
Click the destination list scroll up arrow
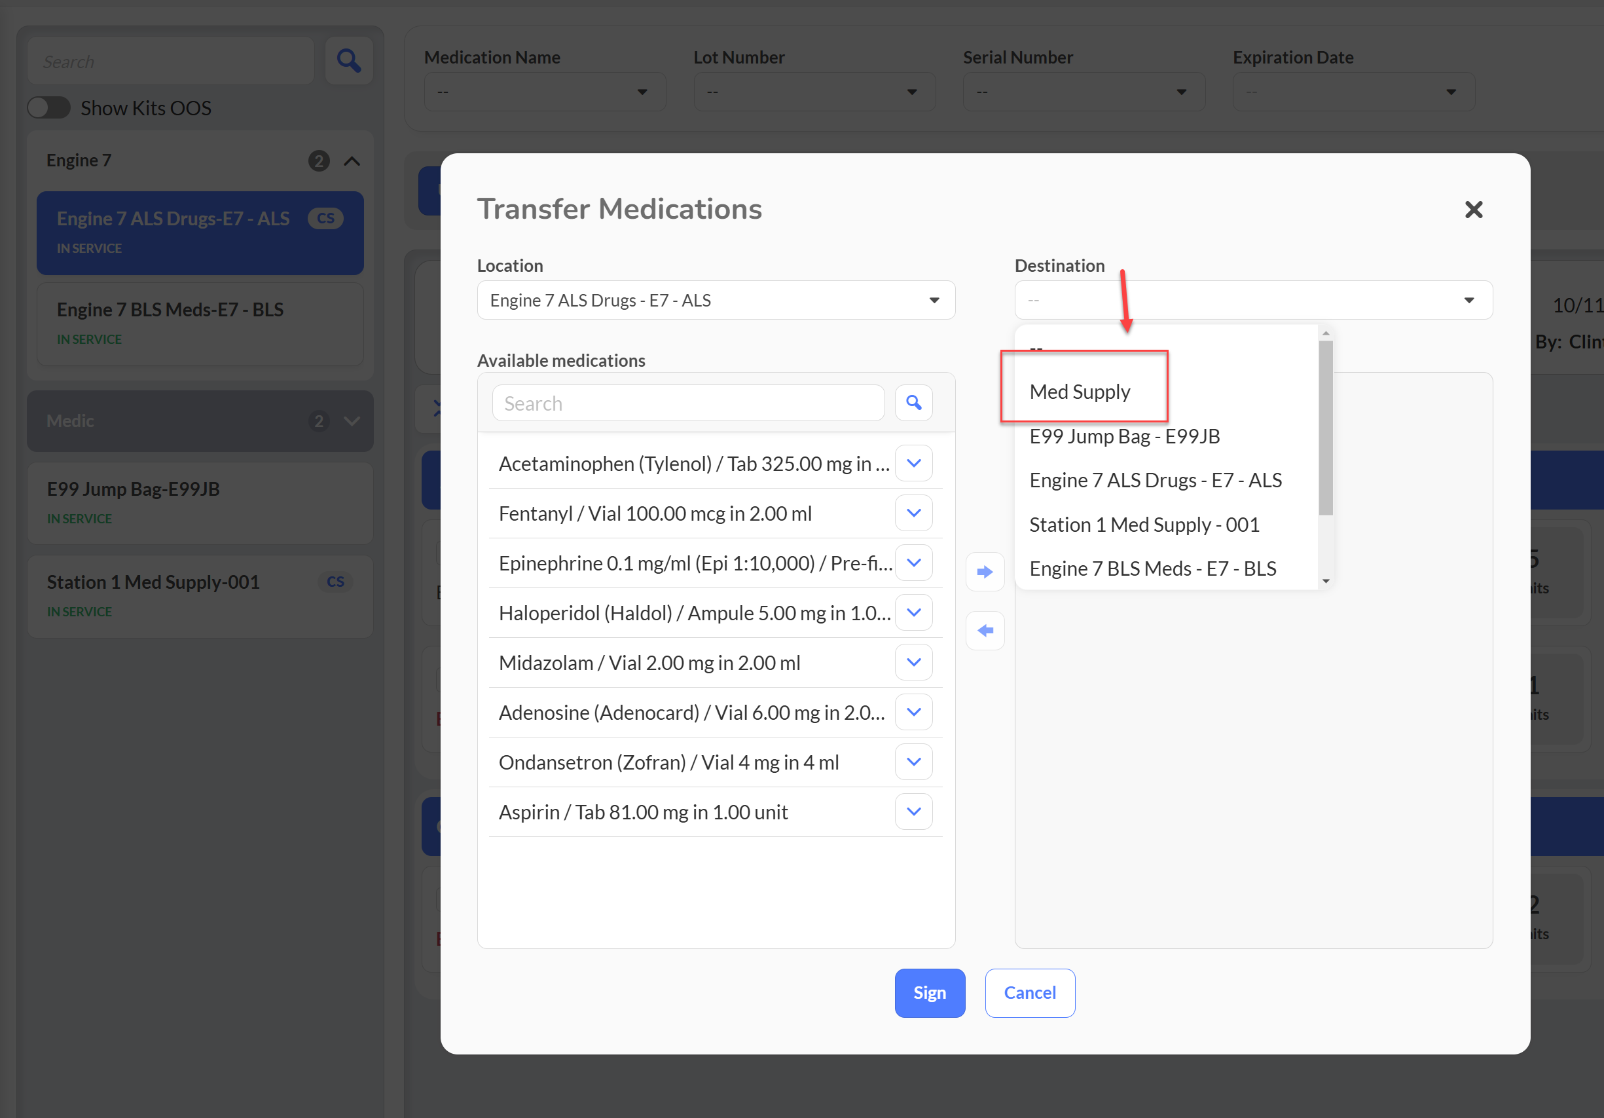tap(1326, 333)
